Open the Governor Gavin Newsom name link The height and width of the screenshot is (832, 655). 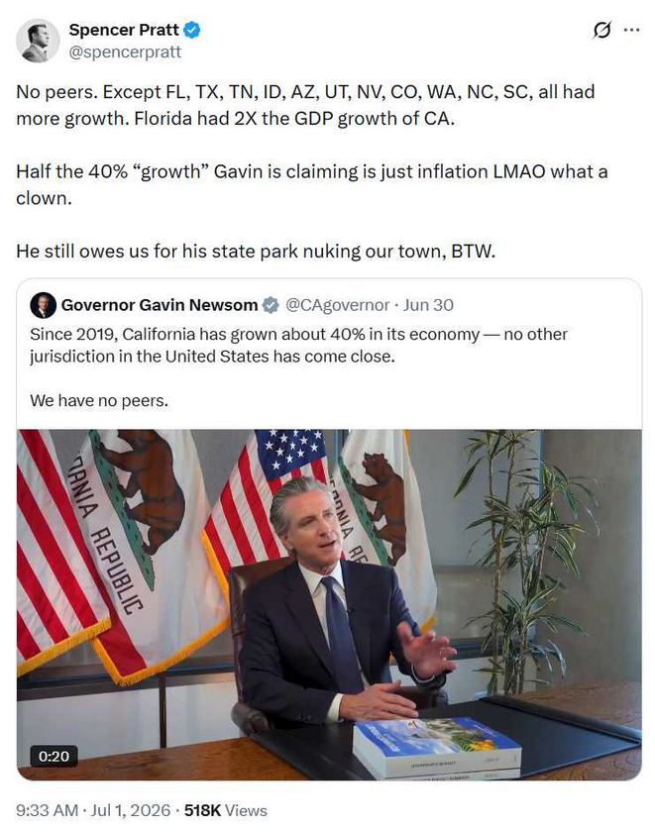[x=160, y=305]
